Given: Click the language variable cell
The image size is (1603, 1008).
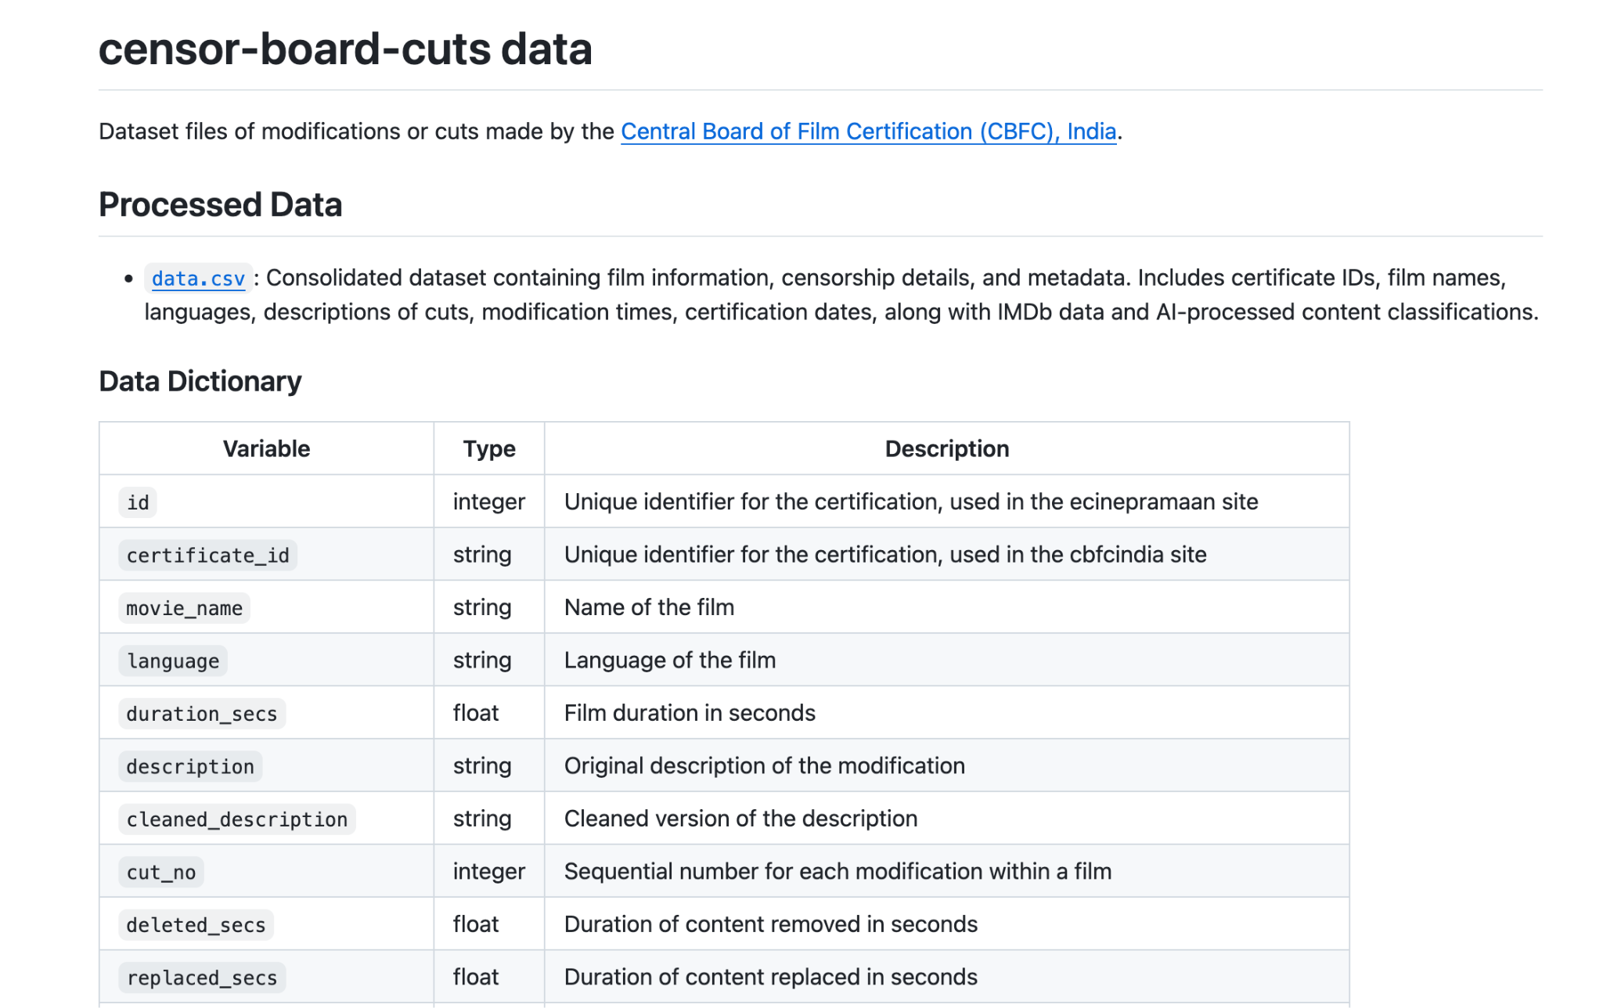Looking at the screenshot, I should pyautogui.click(x=173, y=661).
